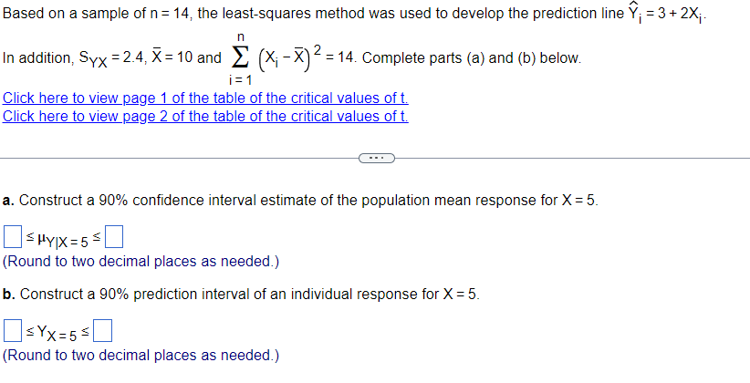Click the box left of μY|X=5

[13, 238]
